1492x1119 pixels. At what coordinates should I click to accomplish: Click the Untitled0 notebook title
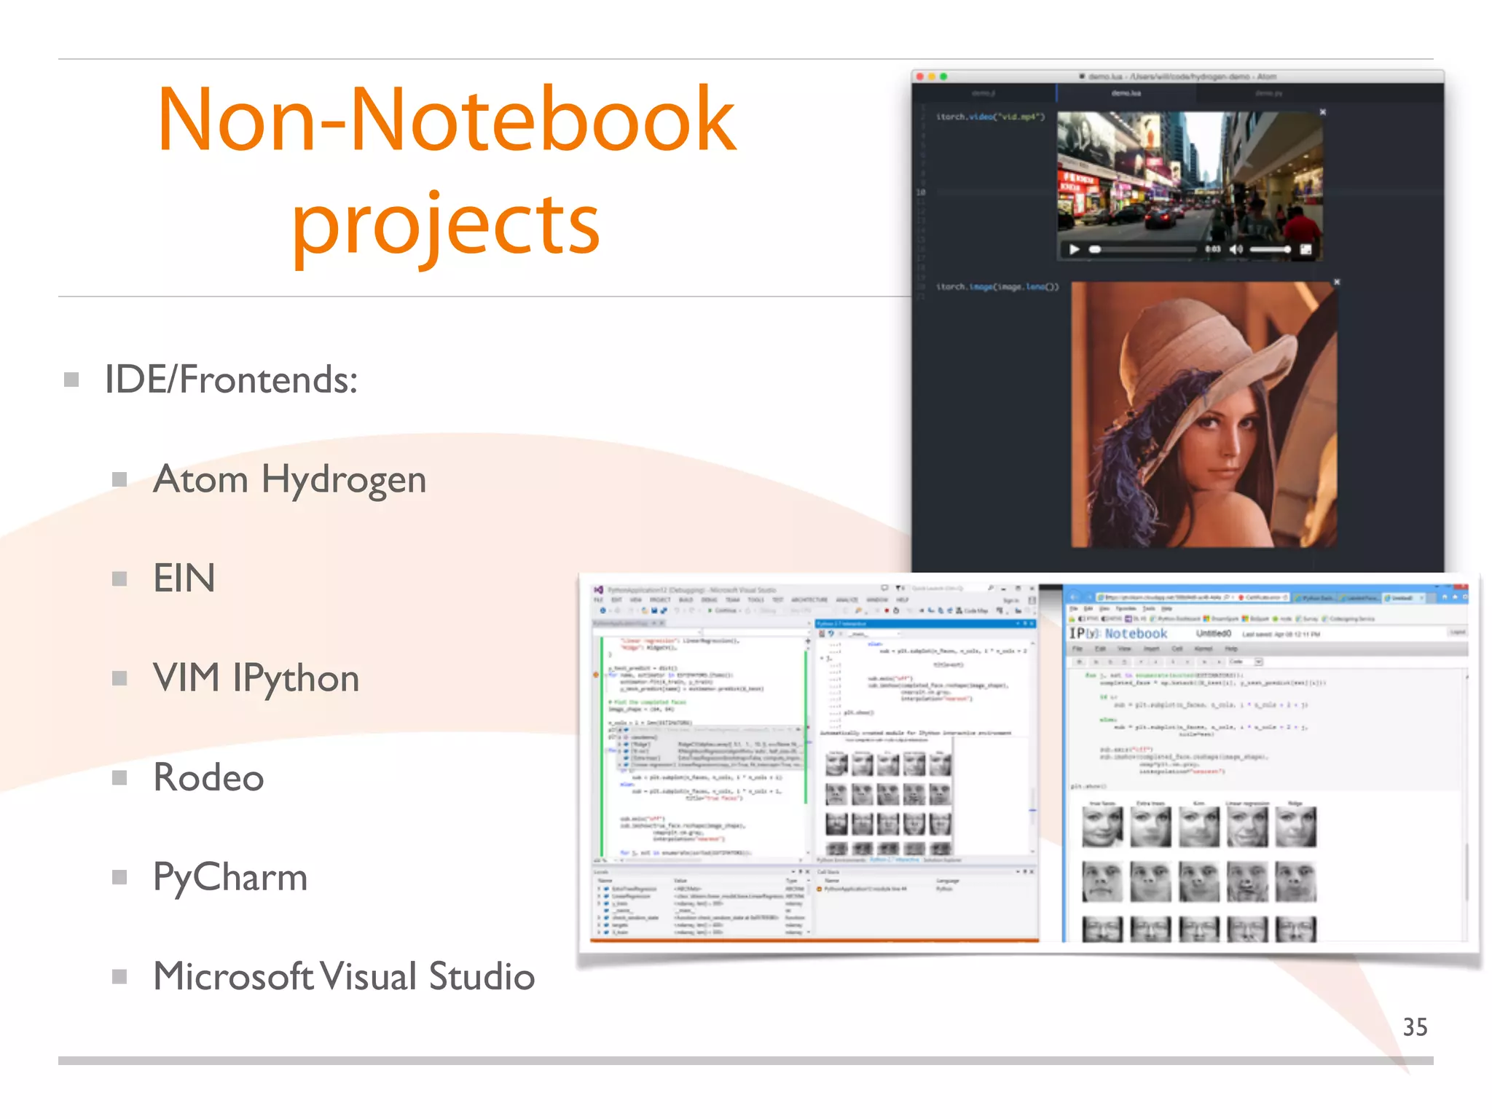pos(1214,634)
